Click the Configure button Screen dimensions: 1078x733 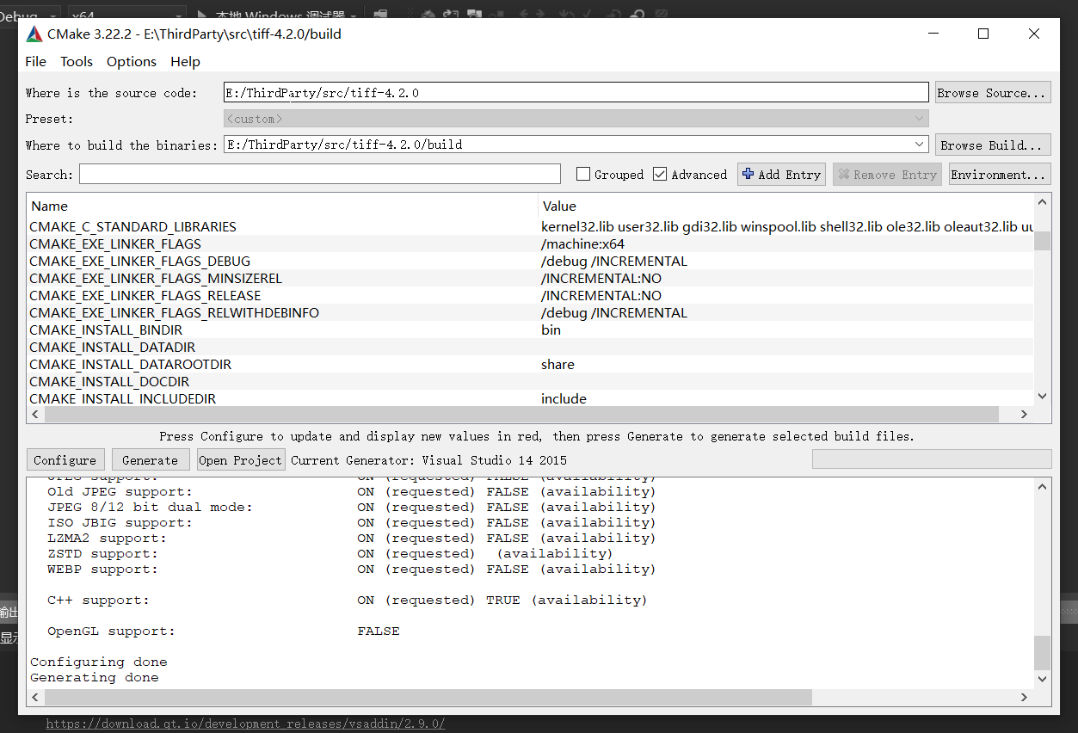(65, 460)
